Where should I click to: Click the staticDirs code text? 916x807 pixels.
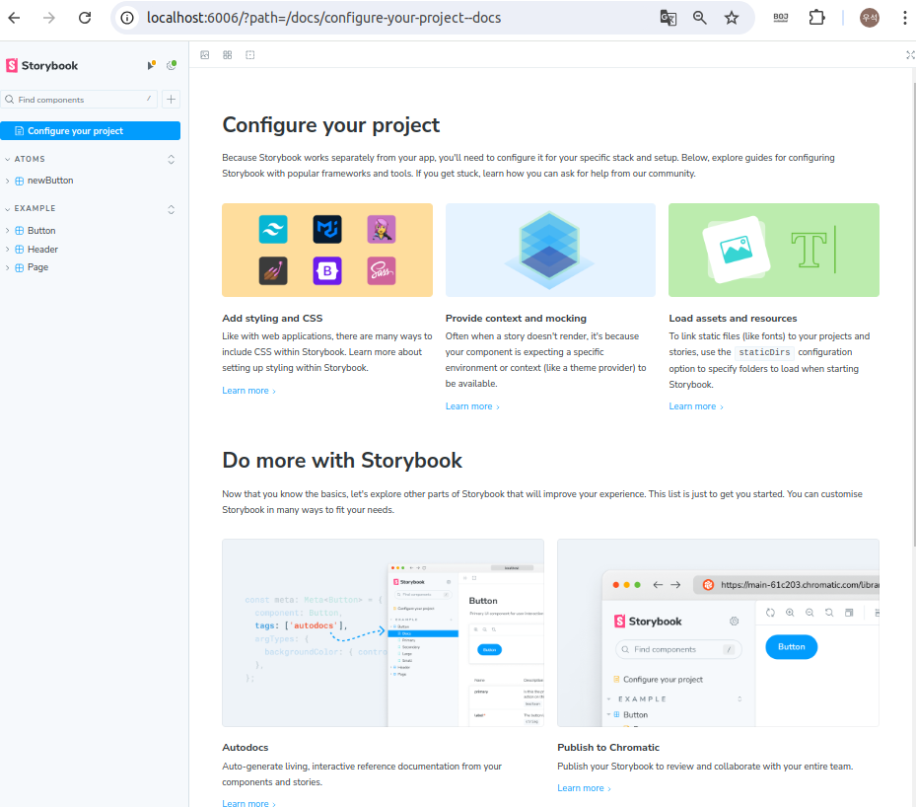(764, 352)
